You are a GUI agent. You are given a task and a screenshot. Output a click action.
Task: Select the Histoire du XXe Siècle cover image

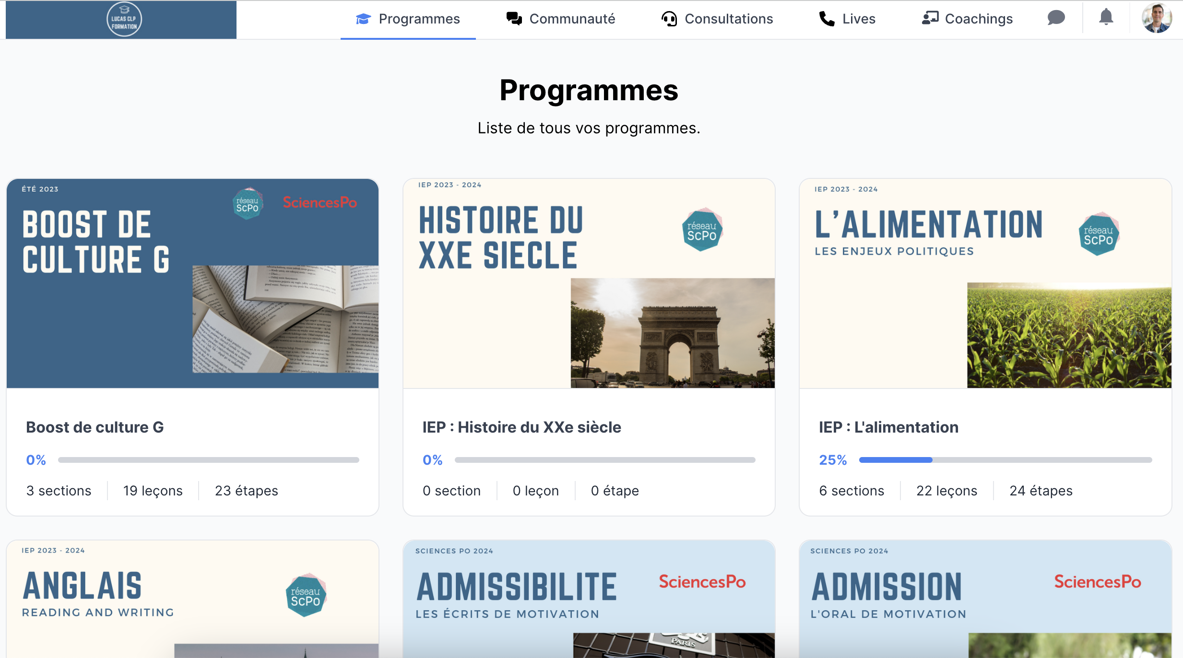pyautogui.click(x=589, y=283)
